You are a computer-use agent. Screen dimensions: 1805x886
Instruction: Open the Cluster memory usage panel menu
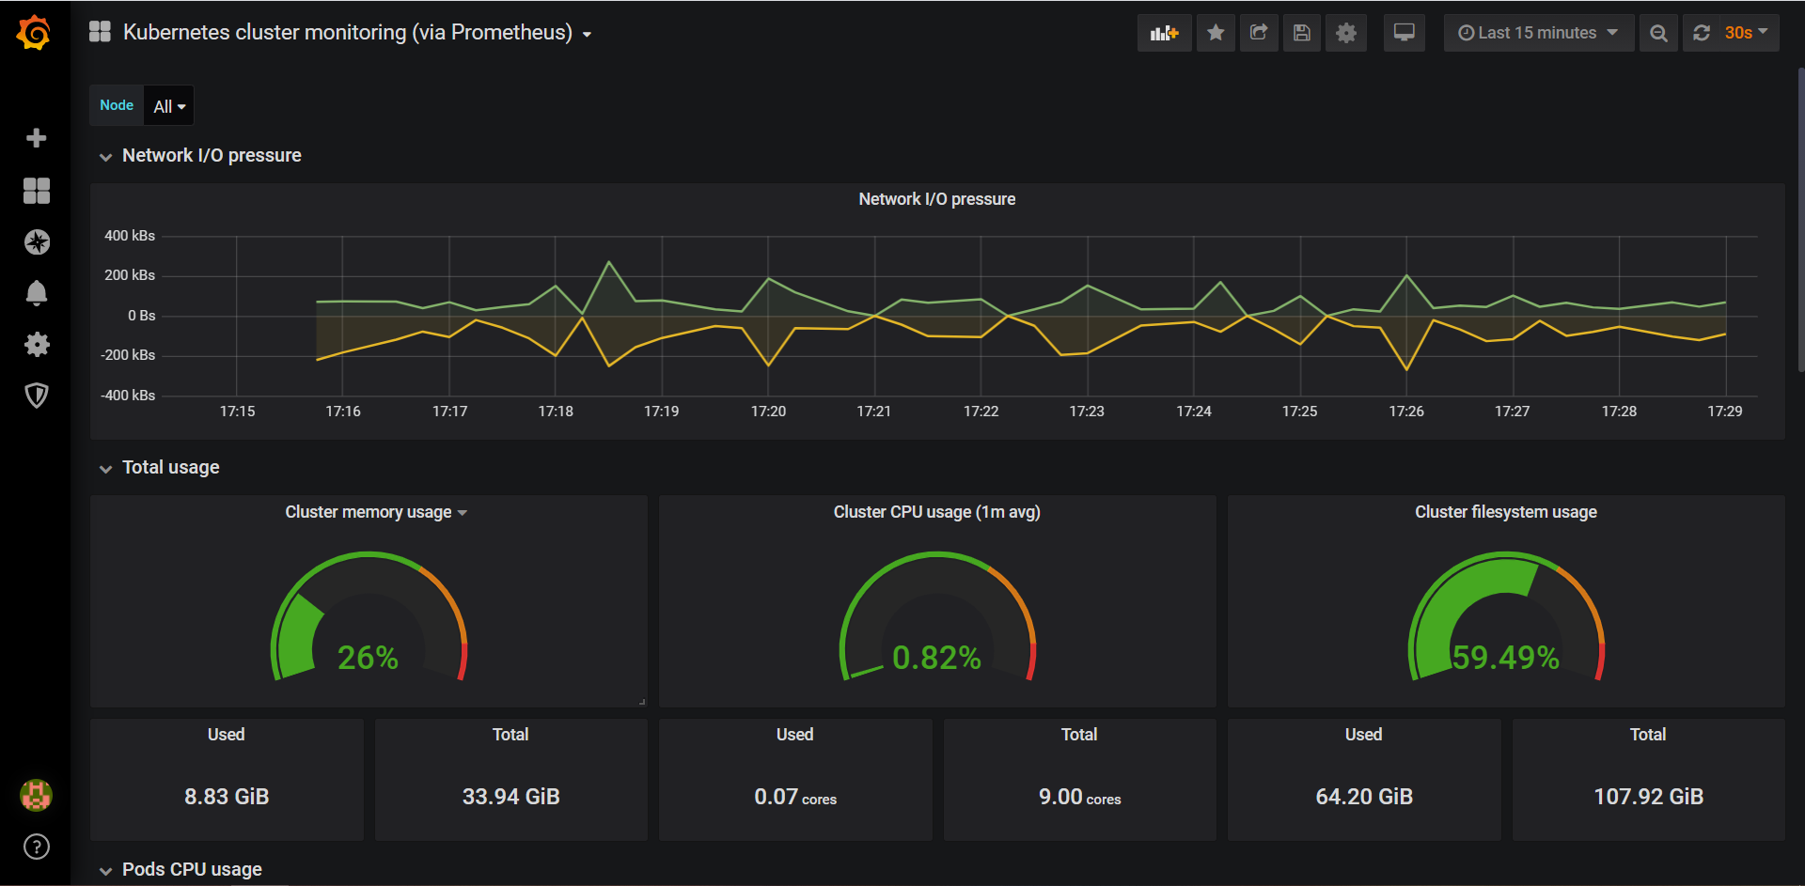[x=376, y=512]
